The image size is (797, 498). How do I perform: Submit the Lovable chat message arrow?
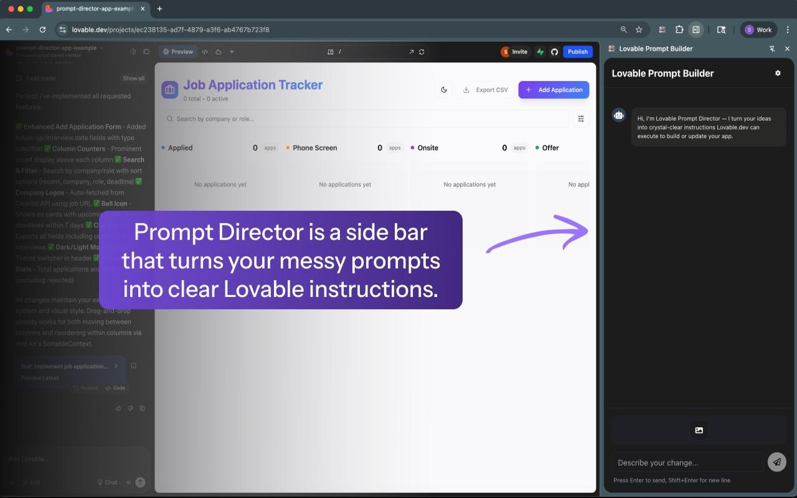tap(140, 482)
